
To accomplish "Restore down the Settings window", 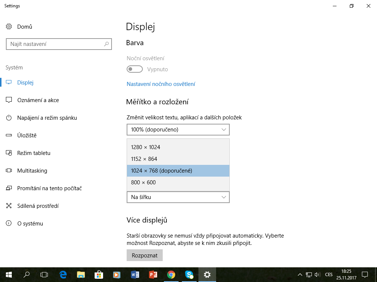I will (x=352, y=6).
